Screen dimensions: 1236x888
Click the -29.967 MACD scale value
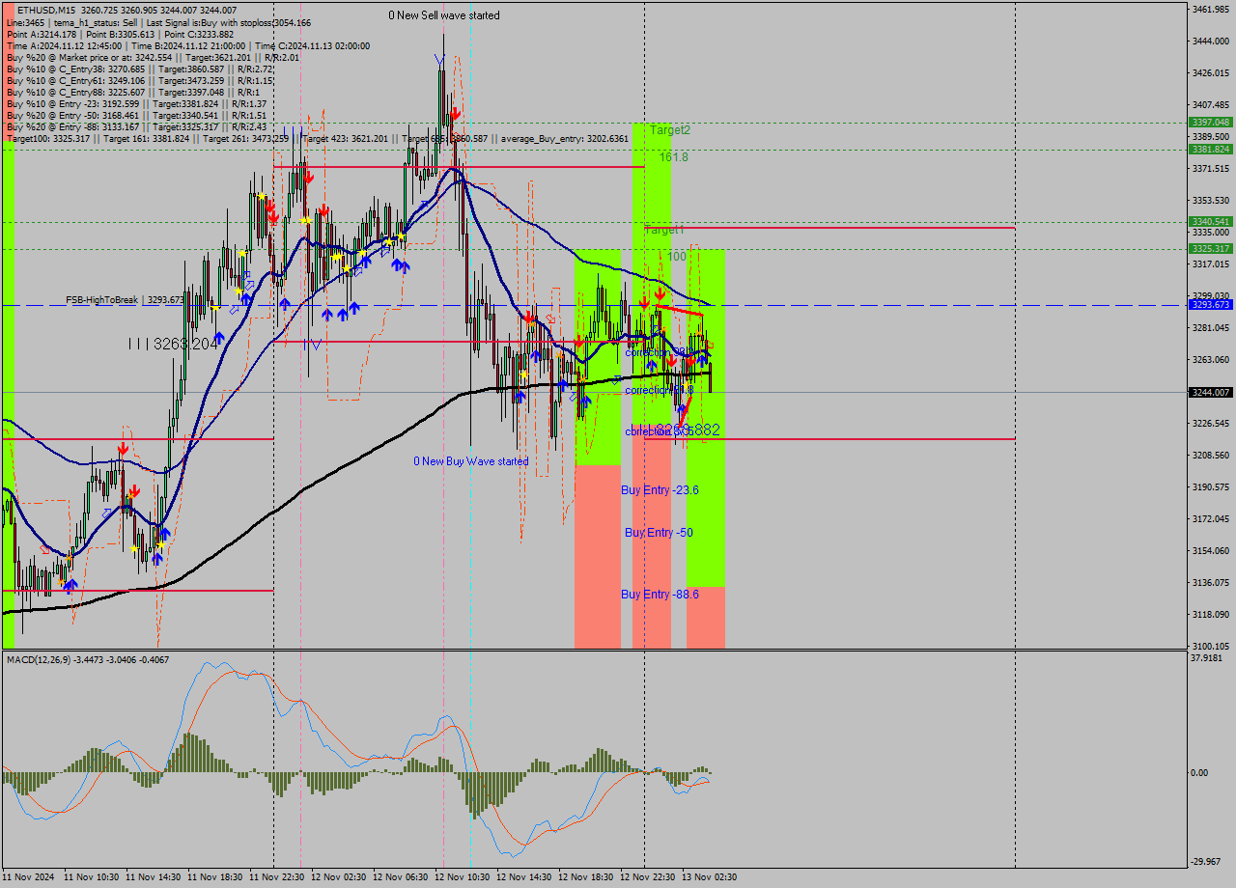pyautogui.click(x=1207, y=862)
